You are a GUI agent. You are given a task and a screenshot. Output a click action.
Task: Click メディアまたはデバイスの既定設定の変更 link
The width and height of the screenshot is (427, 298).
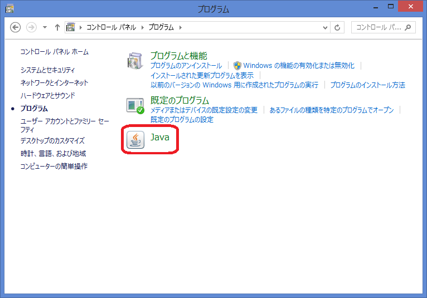click(x=204, y=110)
